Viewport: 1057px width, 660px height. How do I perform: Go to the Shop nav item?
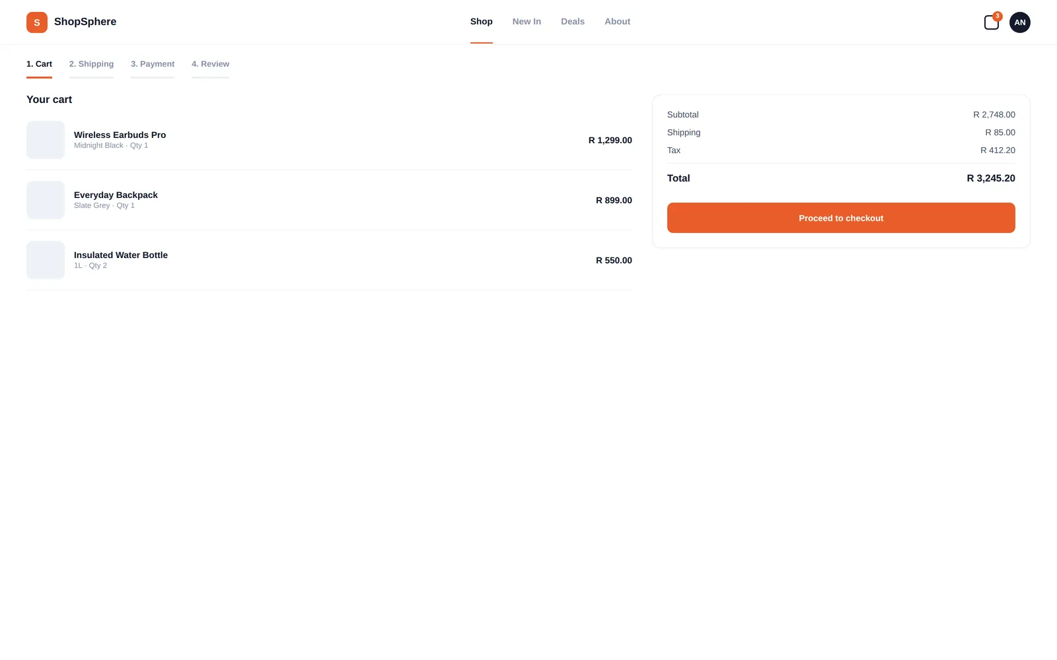point(482,22)
